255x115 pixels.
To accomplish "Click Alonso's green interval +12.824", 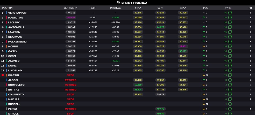I will click(116, 61).
